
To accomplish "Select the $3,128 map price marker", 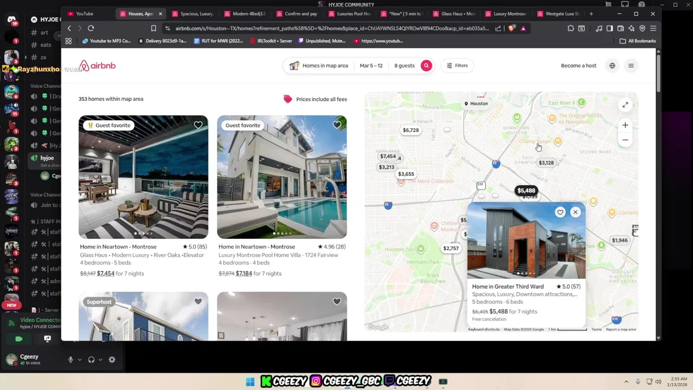I will click(546, 162).
